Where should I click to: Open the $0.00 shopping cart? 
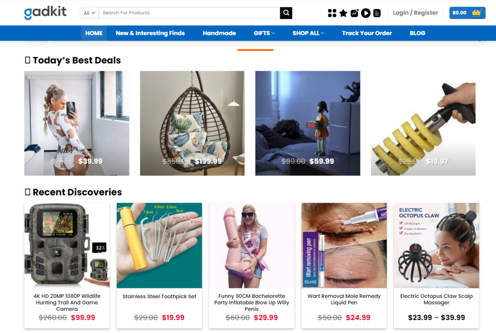coord(467,13)
